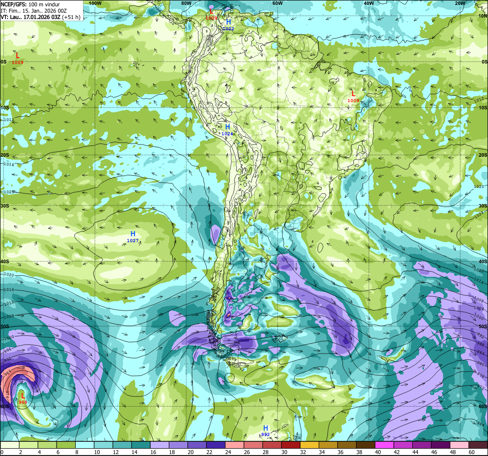Click the legend value 20
Screen dimensions: 488x456
(x=191, y=452)
